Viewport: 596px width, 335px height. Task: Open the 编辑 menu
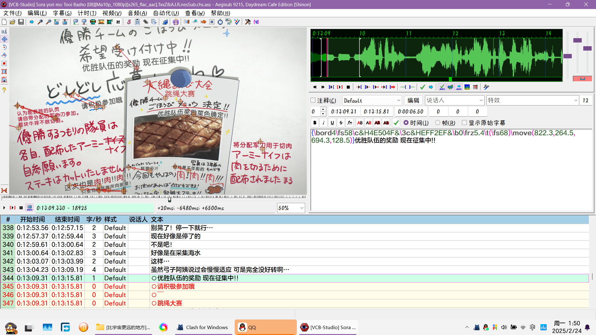click(37, 13)
